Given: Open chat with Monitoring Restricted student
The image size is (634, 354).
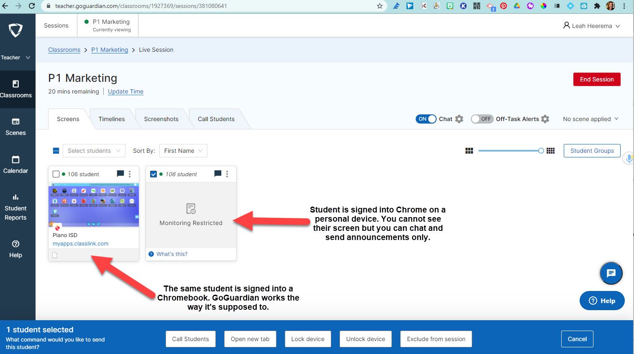Looking at the screenshot, I should (218, 174).
